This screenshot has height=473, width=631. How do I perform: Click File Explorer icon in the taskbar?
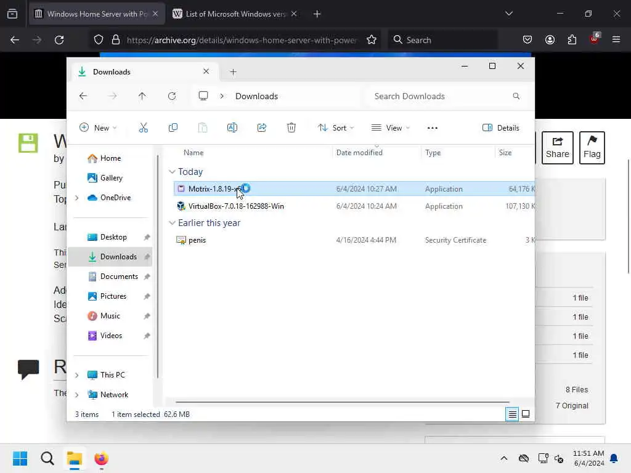(x=75, y=458)
